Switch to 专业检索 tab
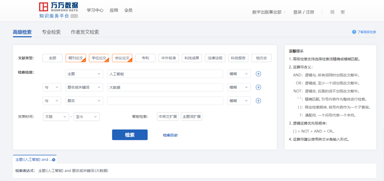Screen dimensions: 384x181 tap(51, 32)
